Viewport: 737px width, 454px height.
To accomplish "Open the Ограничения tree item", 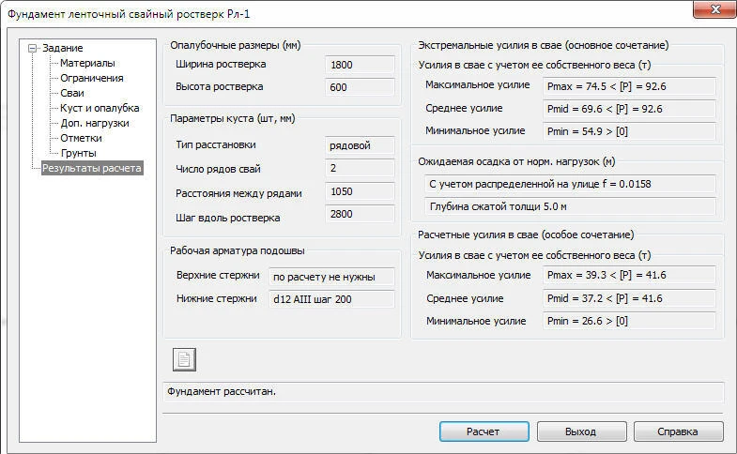I will pos(91,78).
